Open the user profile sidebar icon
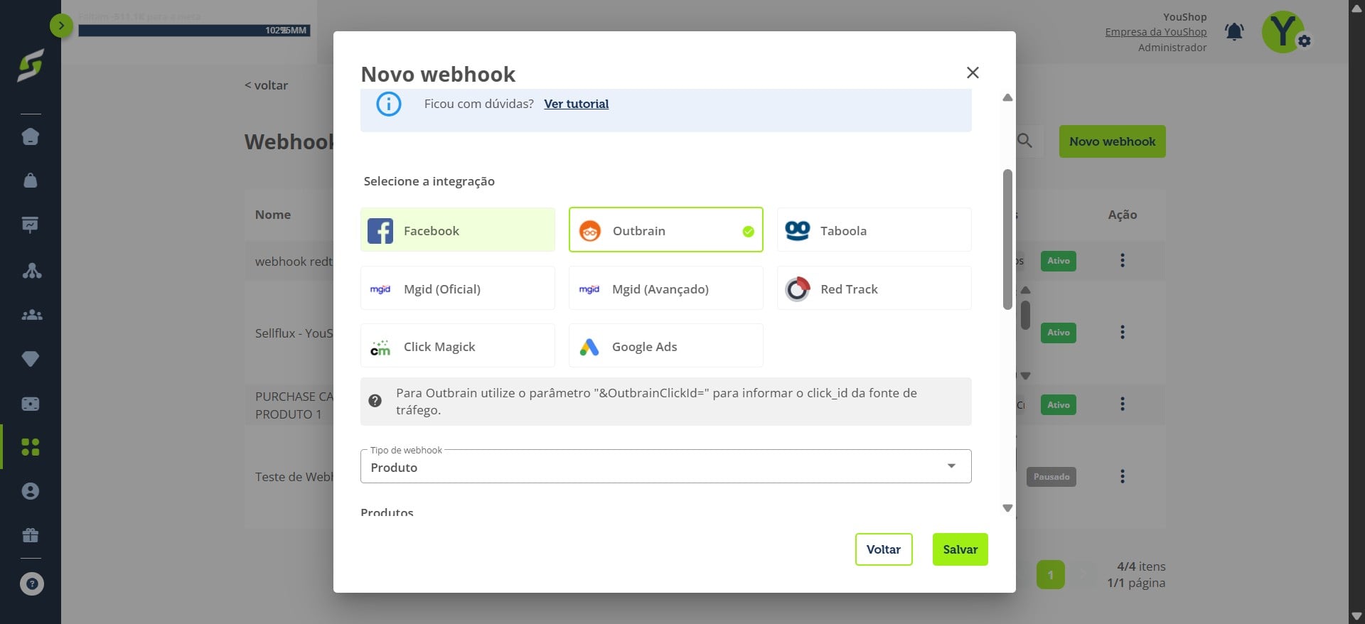Screen dimensions: 1365x624 coord(31,491)
